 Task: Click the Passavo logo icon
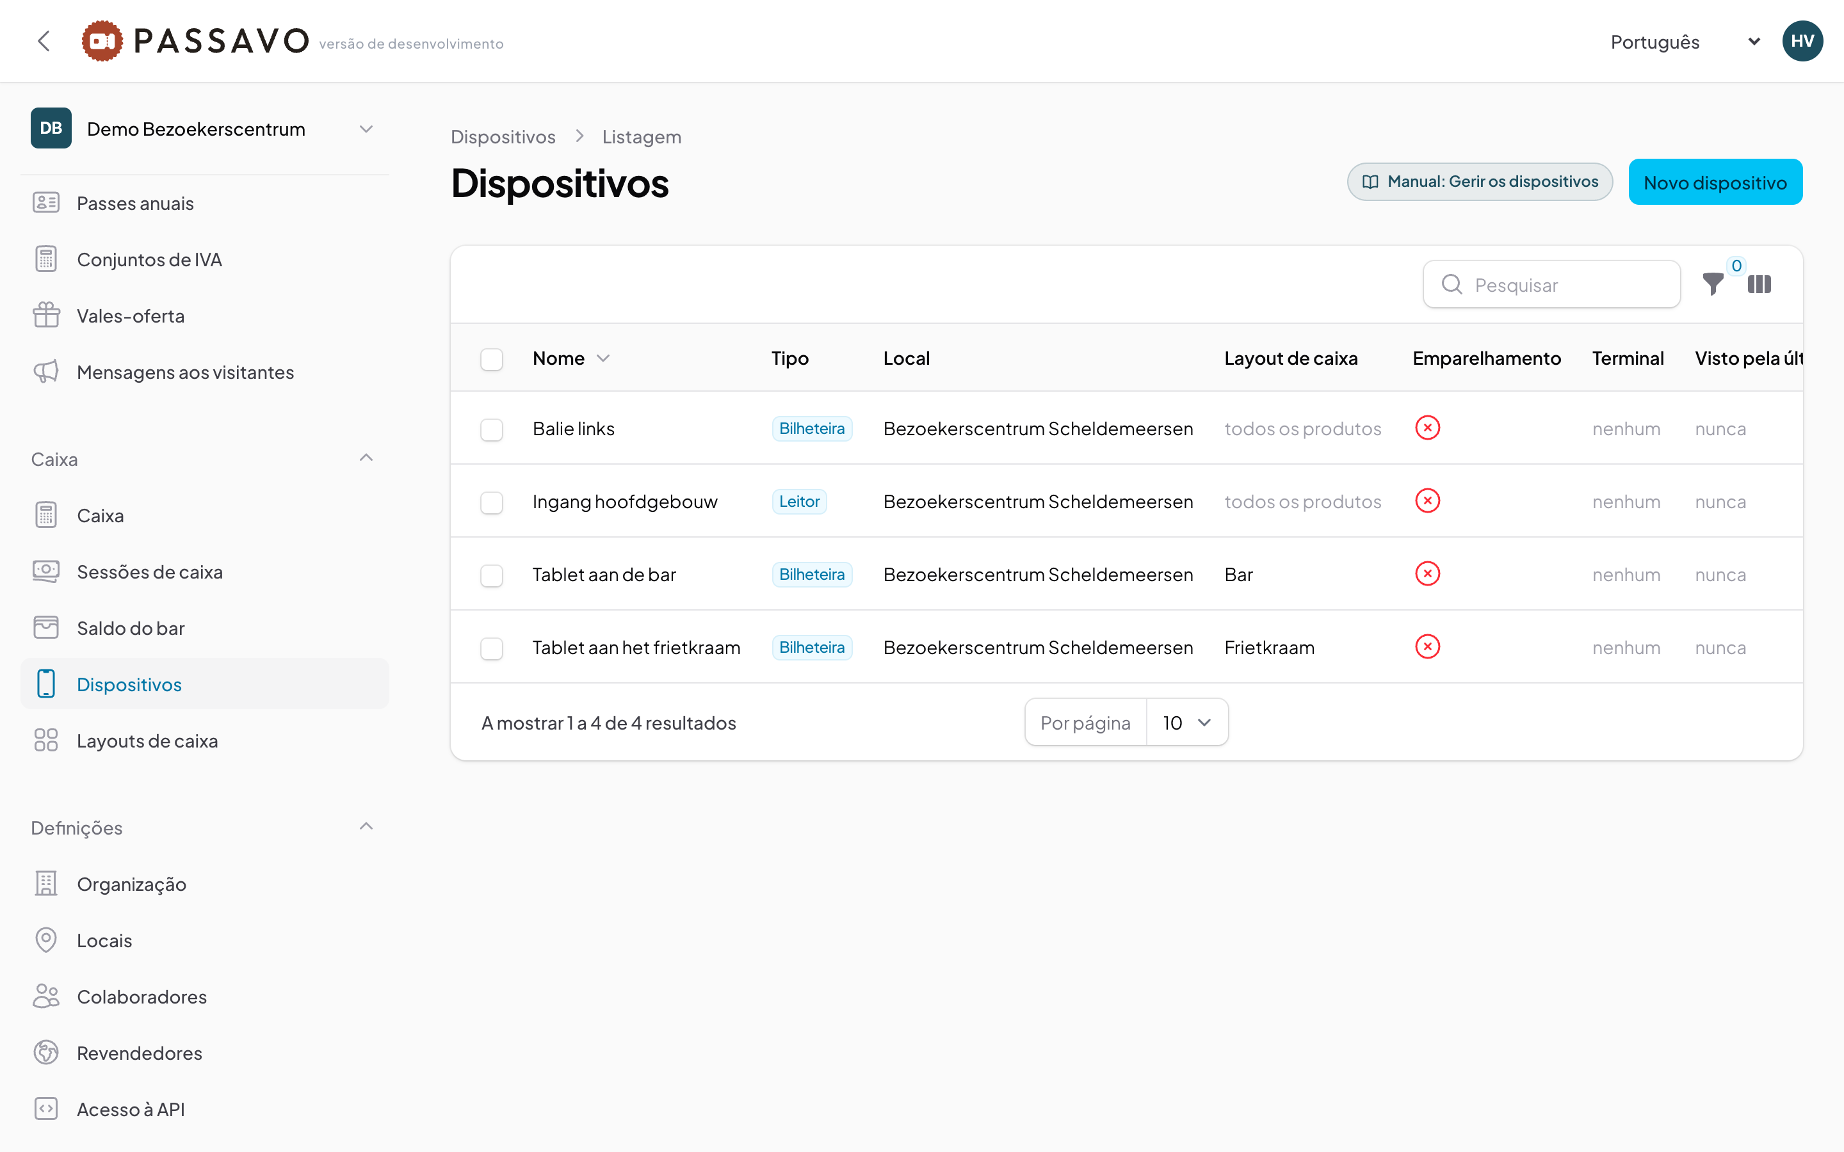pos(102,41)
